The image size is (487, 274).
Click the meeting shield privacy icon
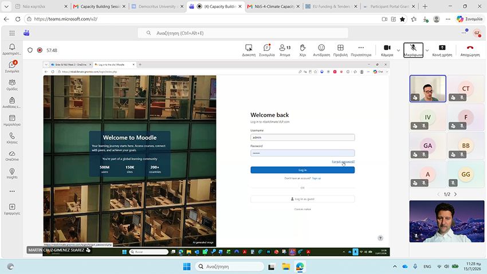coord(30,50)
